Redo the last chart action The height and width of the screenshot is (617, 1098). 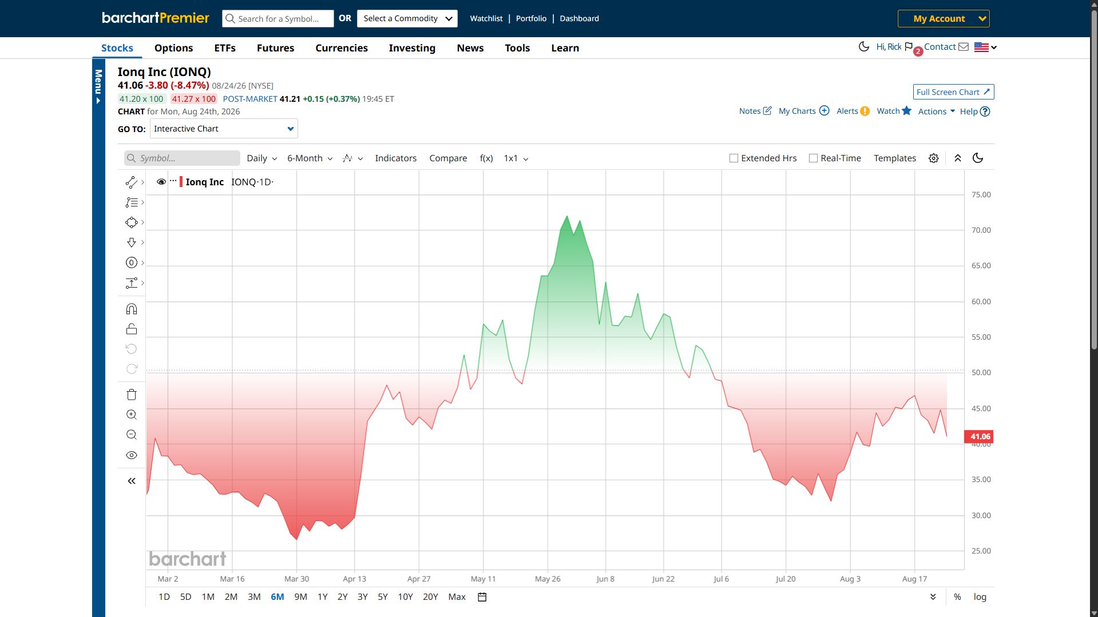tap(131, 369)
